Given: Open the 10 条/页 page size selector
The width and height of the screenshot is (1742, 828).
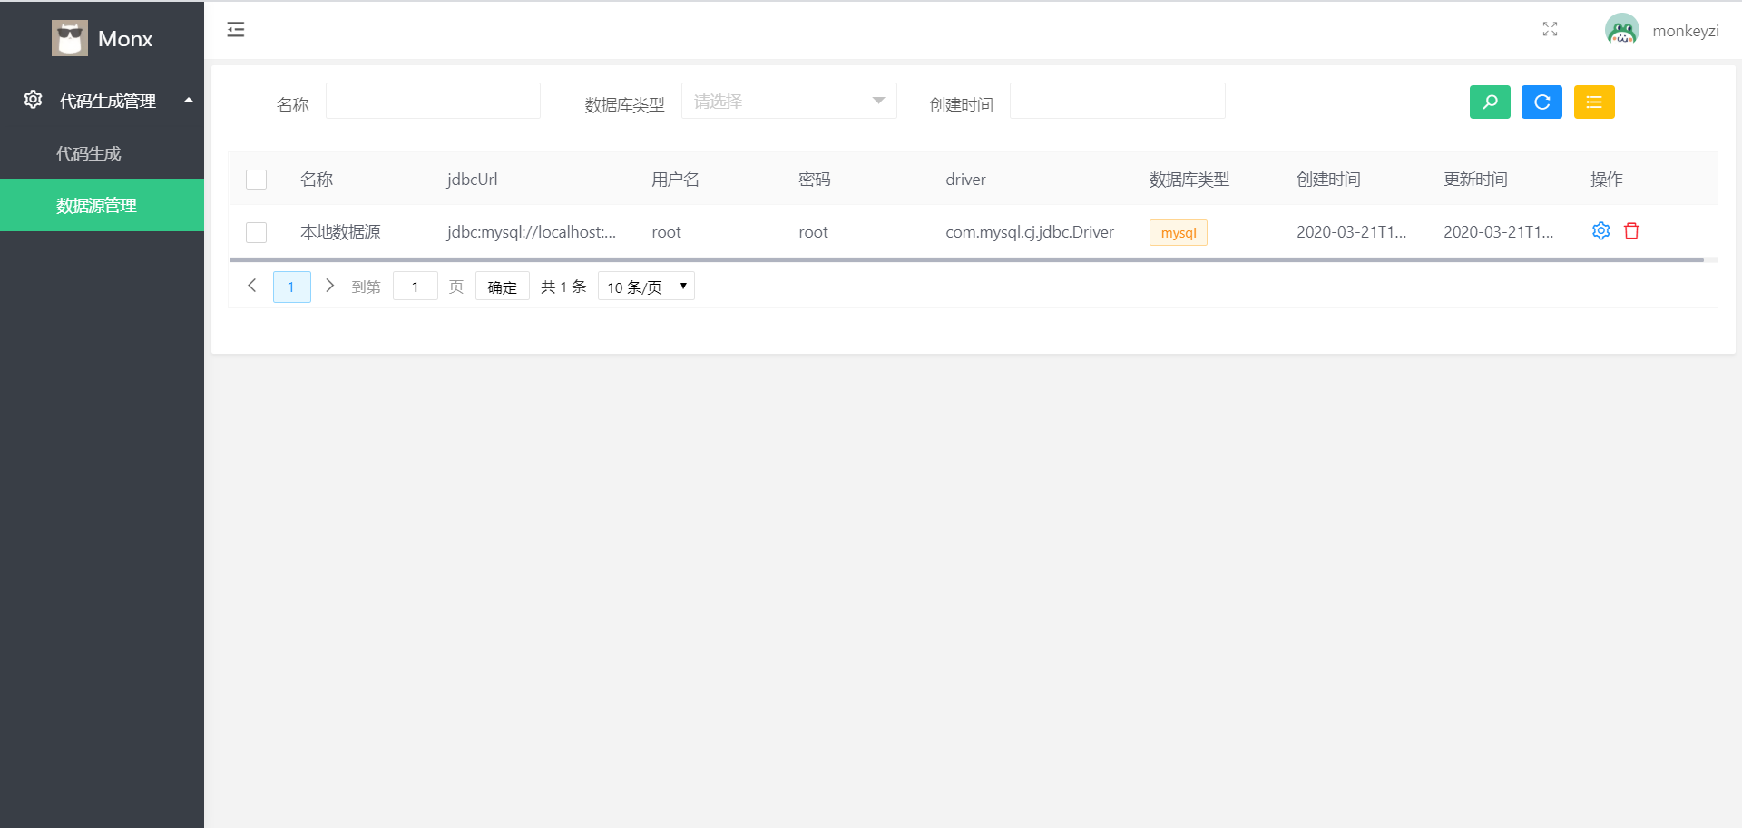Looking at the screenshot, I should [x=646, y=287].
